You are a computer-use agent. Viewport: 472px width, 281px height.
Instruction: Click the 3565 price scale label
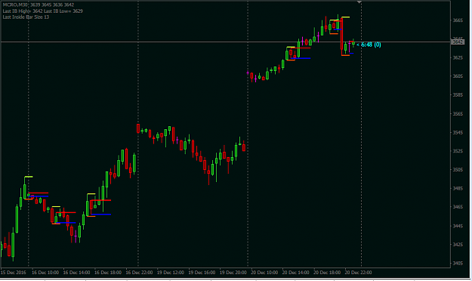click(458, 114)
